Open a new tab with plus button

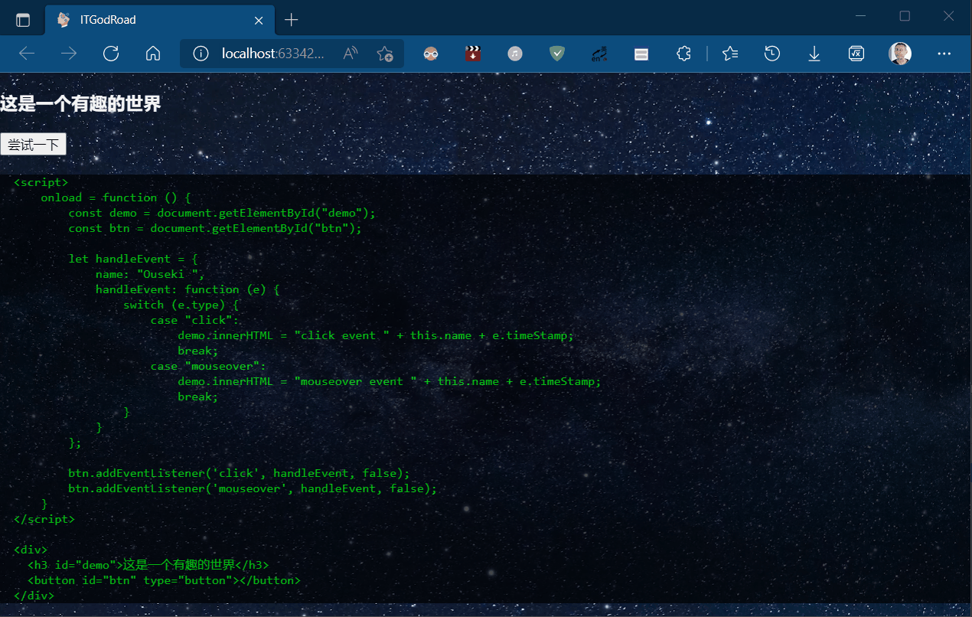tap(291, 21)
